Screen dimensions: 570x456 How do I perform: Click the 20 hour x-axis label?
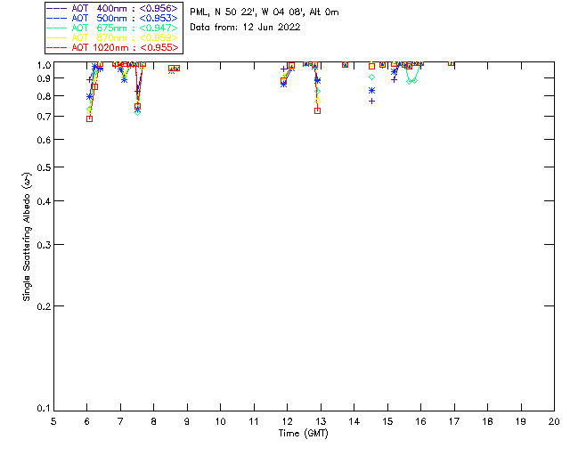coord(554,421)
